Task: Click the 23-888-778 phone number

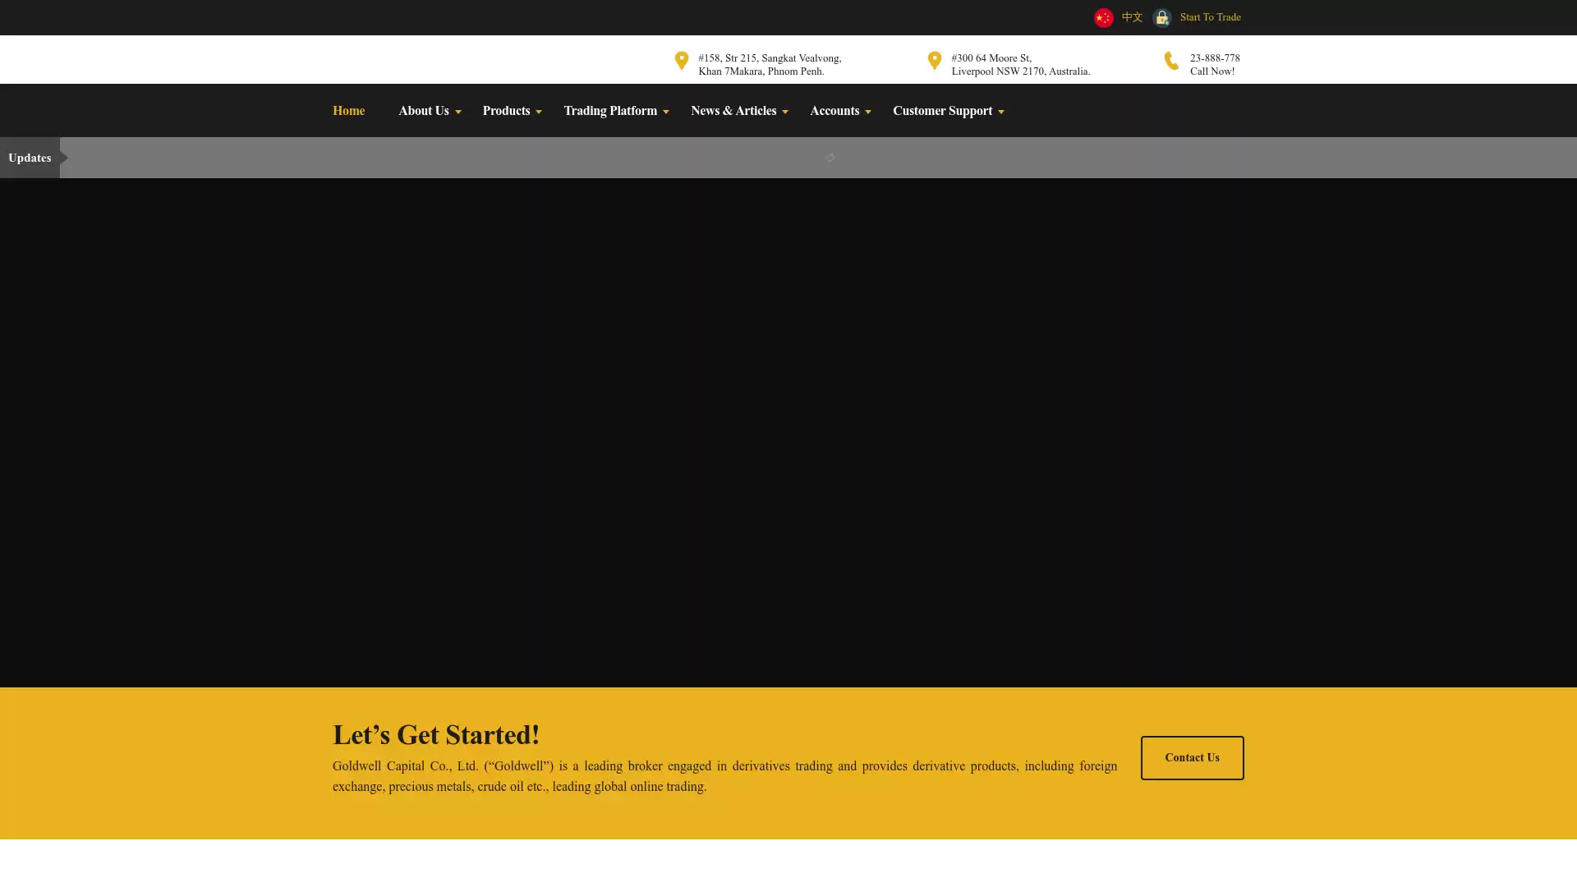Action: pyautogui.click(x=1215, y=58)
